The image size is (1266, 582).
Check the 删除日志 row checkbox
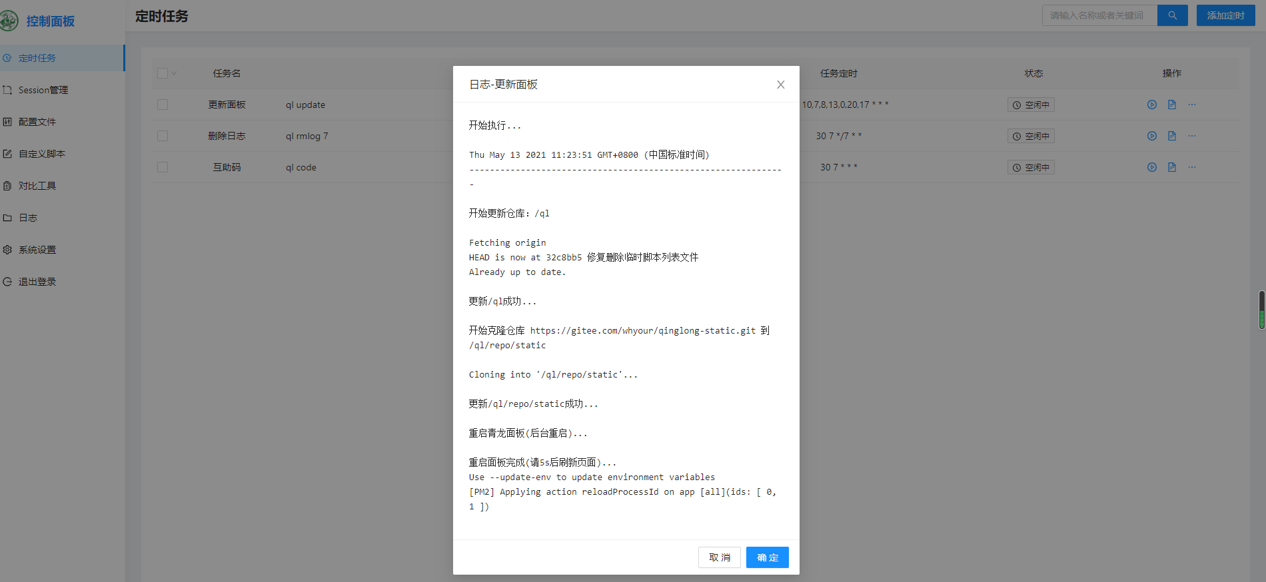[x=163, y=136]
